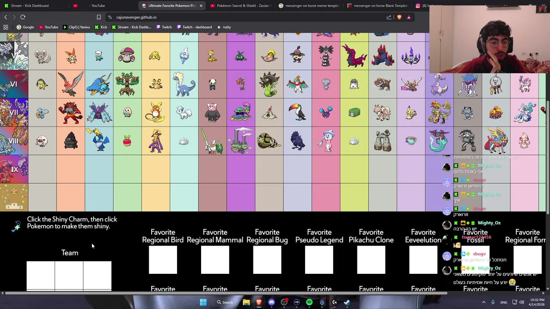Choose Galarian Weezing in the Generation VIII row

(241, 141)
